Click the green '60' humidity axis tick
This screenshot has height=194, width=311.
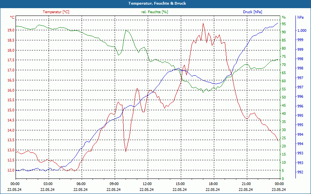[x=284, y=81]
